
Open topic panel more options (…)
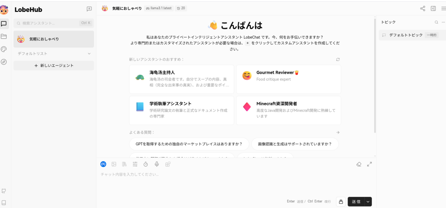point(443,22)
